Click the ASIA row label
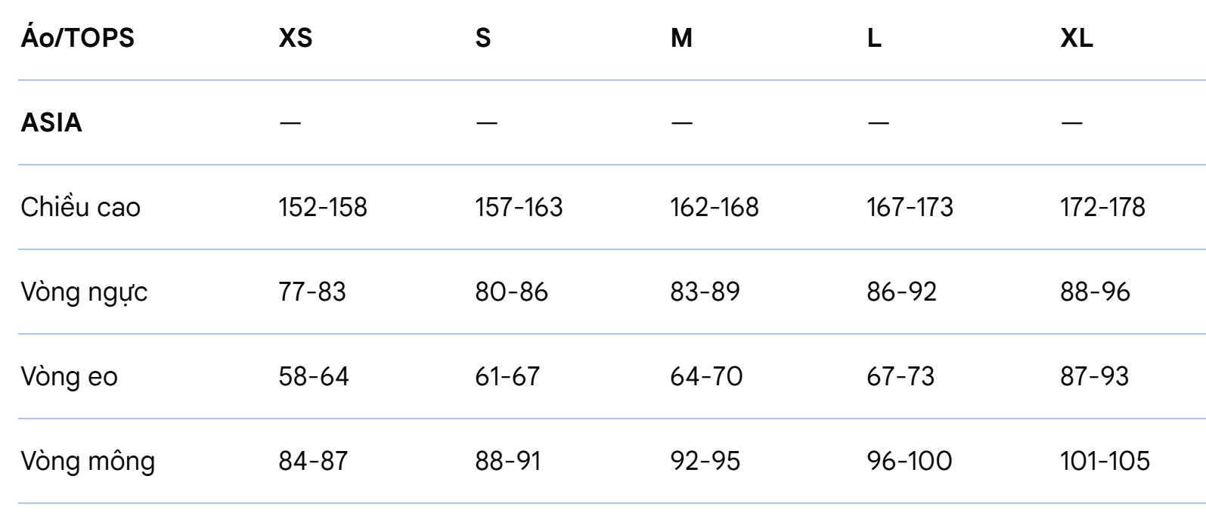Image resolution: width=1206 pixels, height=519 pixels. tap(51, 122)
